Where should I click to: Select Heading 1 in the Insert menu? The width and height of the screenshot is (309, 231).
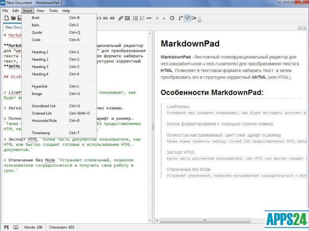[x=59, y=52]
